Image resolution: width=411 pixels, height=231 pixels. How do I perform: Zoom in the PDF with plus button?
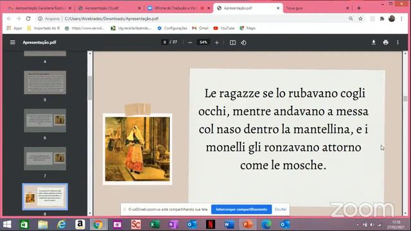[217, 43]
